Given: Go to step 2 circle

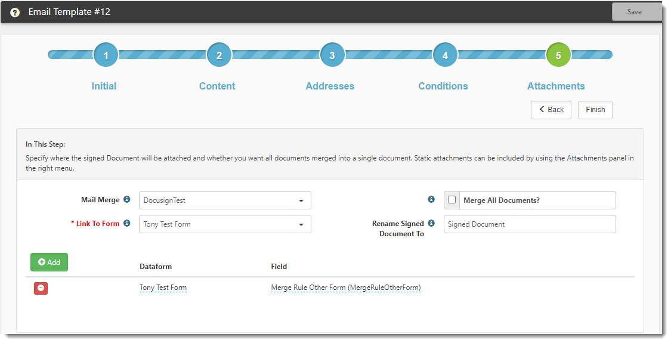Looking at the screenshot, I should 219,55.
